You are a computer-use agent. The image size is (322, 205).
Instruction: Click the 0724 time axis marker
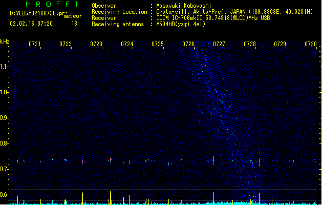tap(127, 44)
